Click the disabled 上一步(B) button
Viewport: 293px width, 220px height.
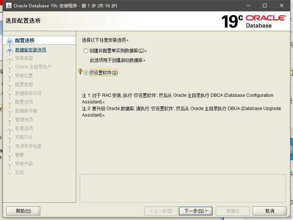coord(162,211)
